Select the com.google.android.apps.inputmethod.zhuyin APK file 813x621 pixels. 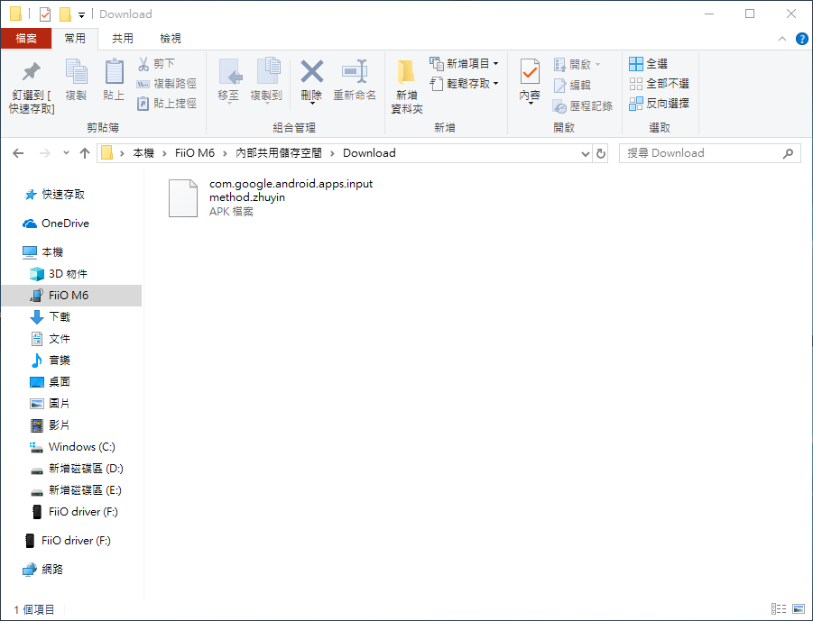point(271,197)
